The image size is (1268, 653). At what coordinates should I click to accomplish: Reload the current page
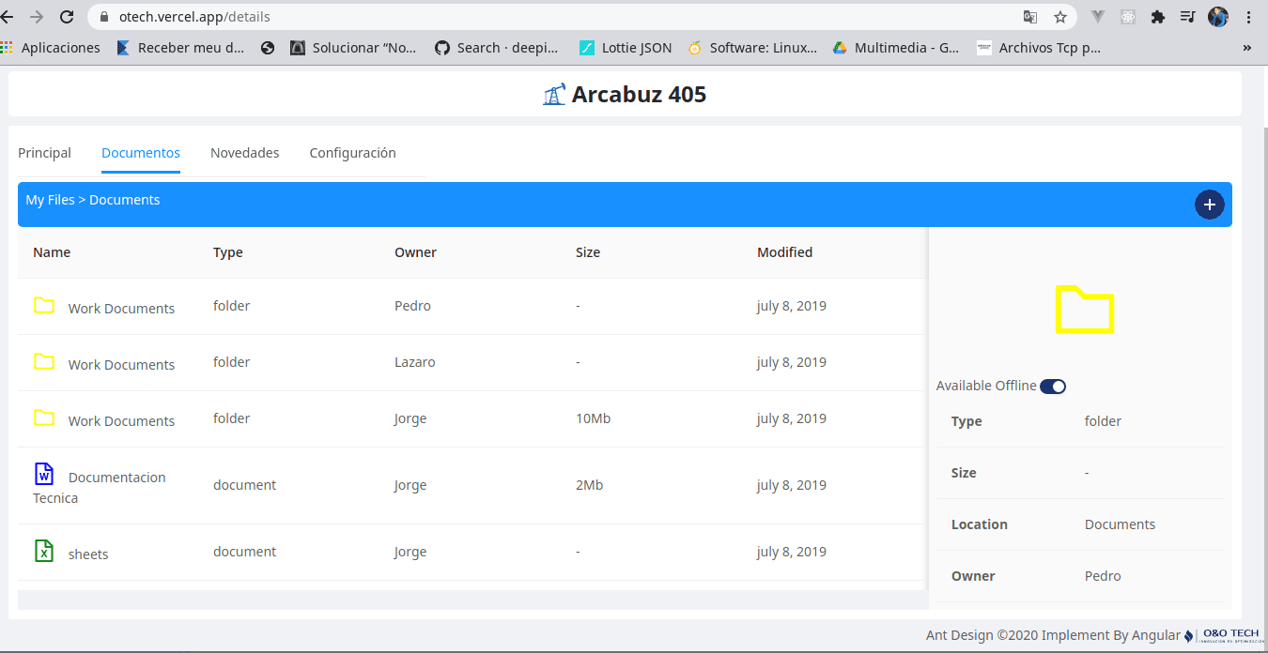(x=67, y=17)
